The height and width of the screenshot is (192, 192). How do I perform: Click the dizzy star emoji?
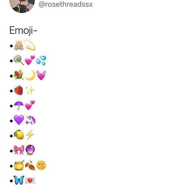(30, 46)
